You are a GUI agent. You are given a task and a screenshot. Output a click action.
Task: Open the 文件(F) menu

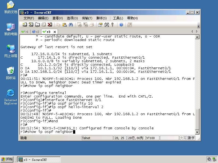[29, 18]
